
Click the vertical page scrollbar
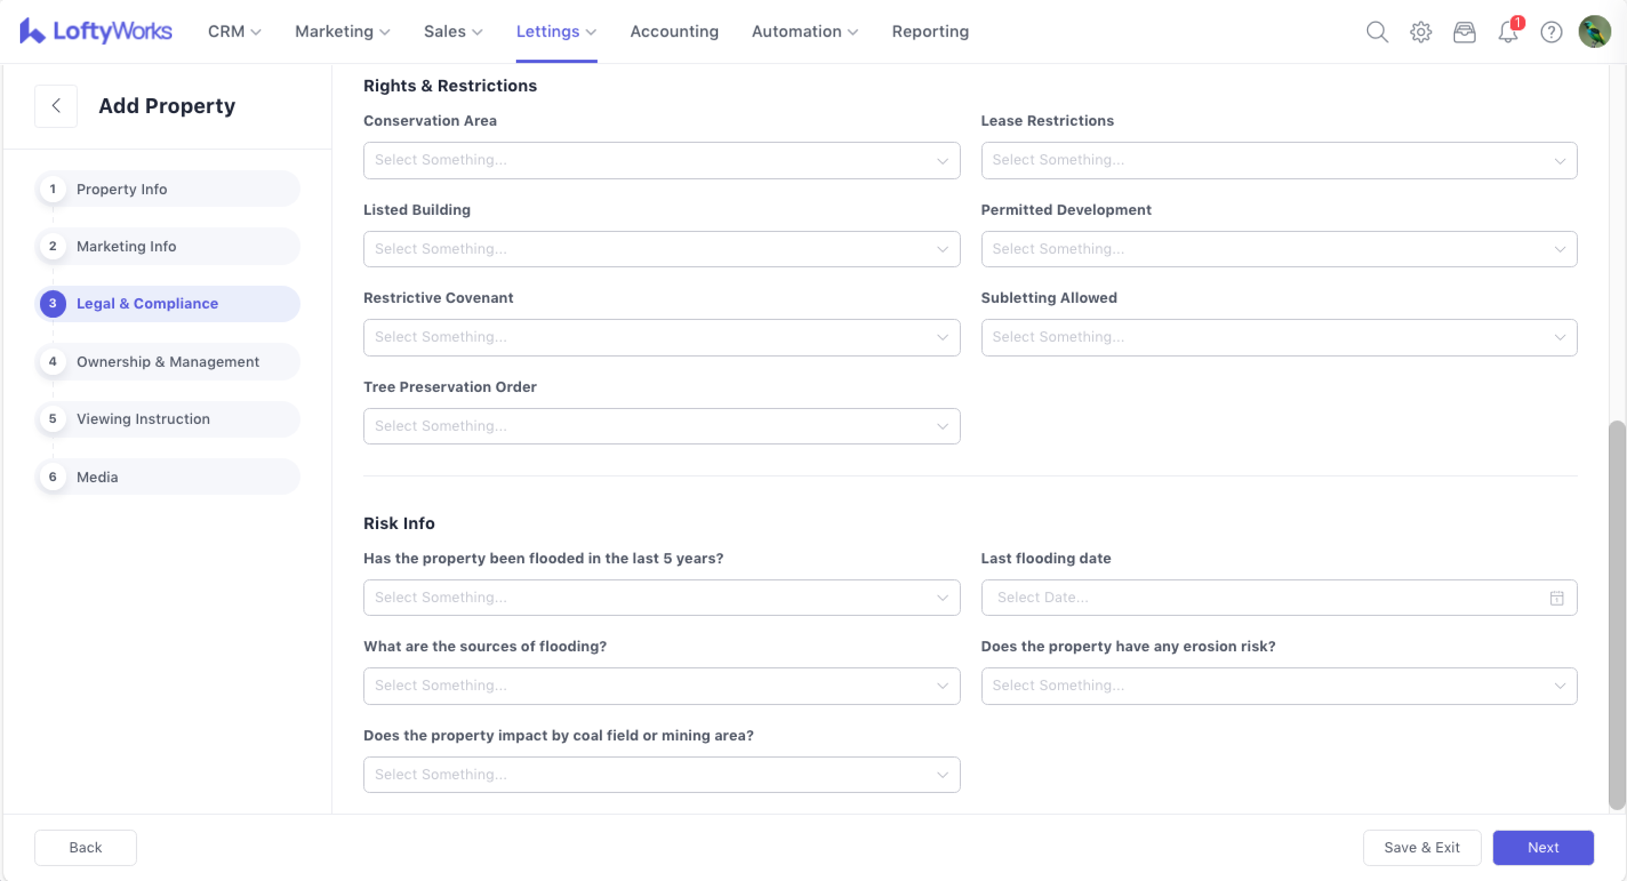coord(1616,612)
